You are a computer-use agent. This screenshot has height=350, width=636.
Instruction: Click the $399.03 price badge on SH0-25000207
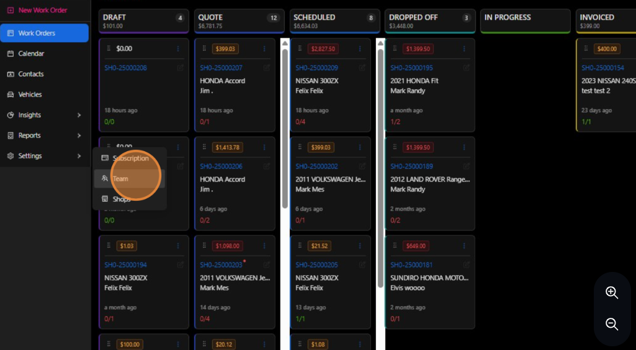225,49
